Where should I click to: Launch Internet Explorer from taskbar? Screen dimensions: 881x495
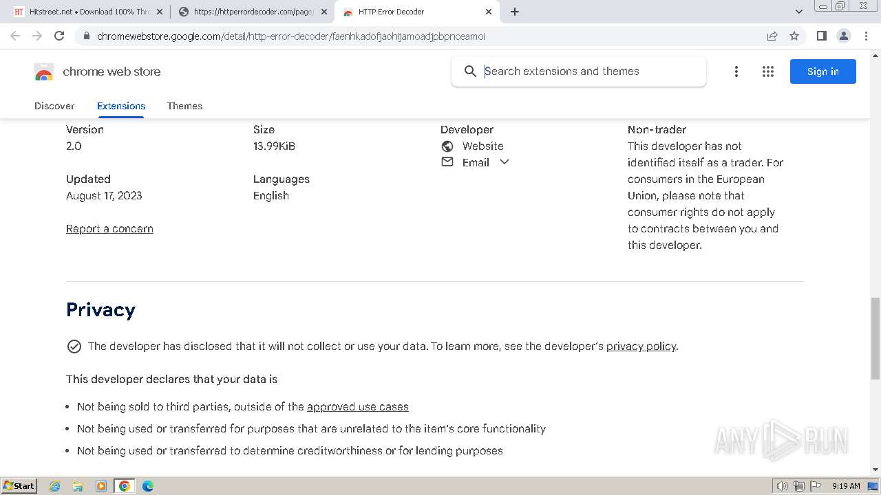pyautogui.click(x=54, y=486)
